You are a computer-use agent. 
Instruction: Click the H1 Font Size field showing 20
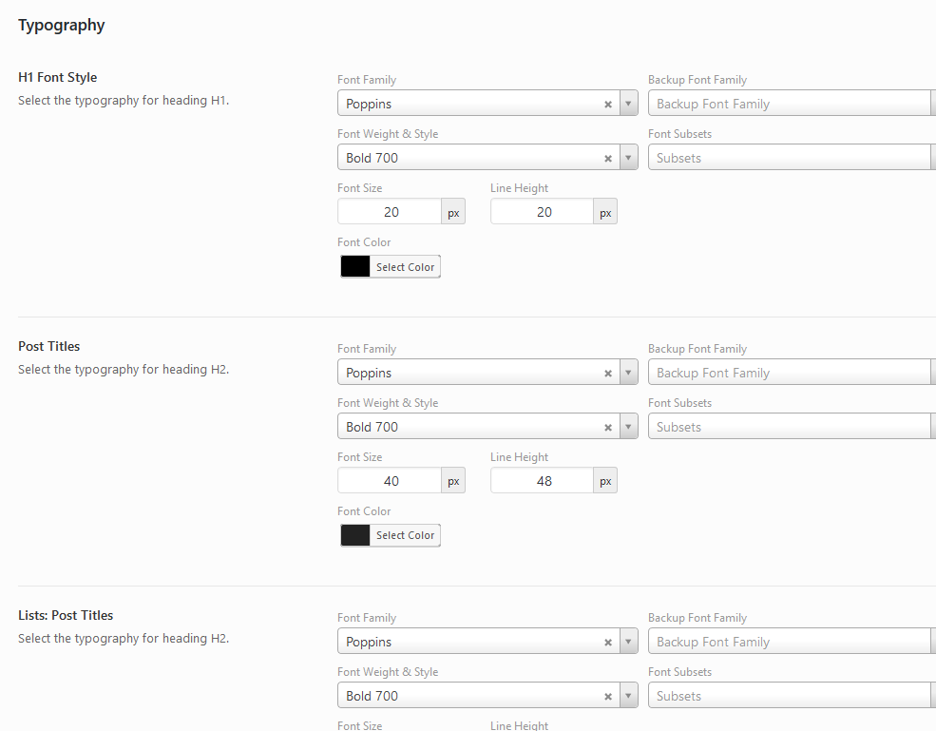tap(390, 211)
